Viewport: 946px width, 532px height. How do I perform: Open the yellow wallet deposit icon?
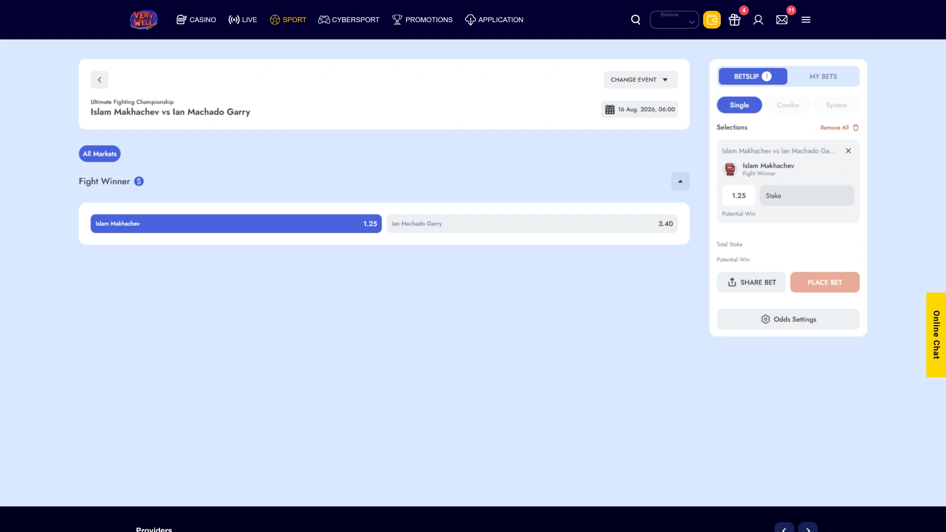pyautogui.click(x=712, y=20)
